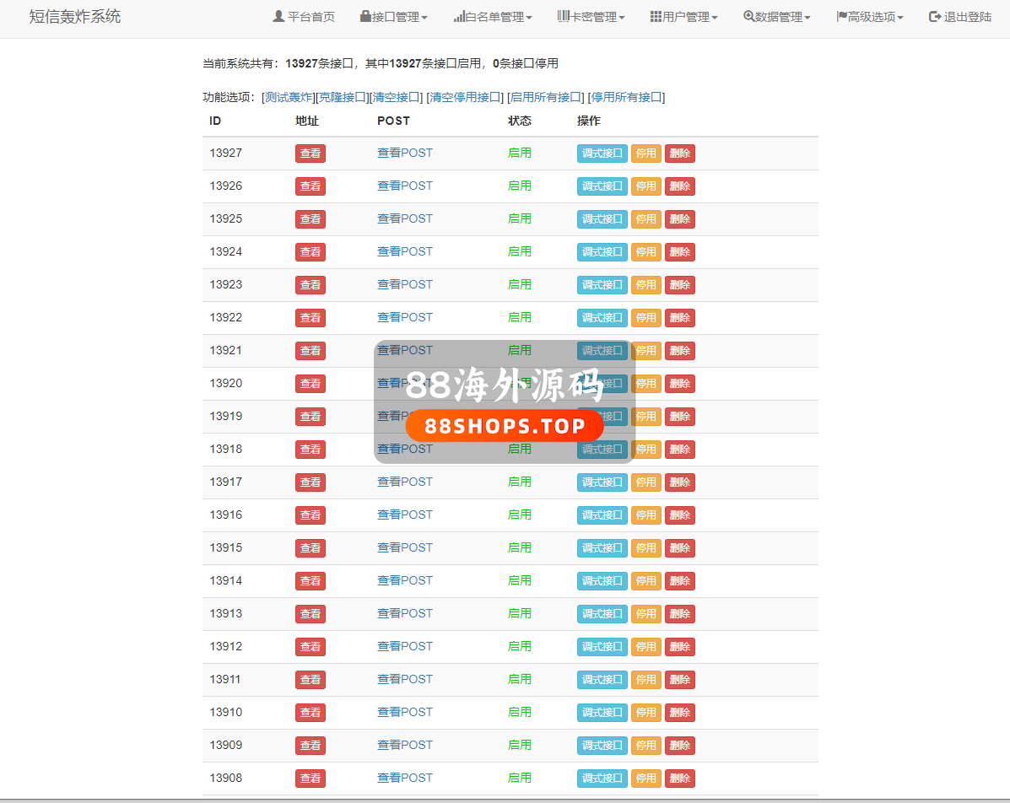
Task: Click the lock icon for 接口管理
Action: coord(365,17)
